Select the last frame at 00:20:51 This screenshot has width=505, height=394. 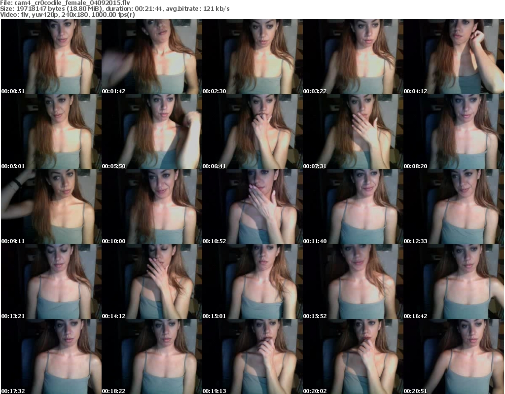tap(454, 357)
